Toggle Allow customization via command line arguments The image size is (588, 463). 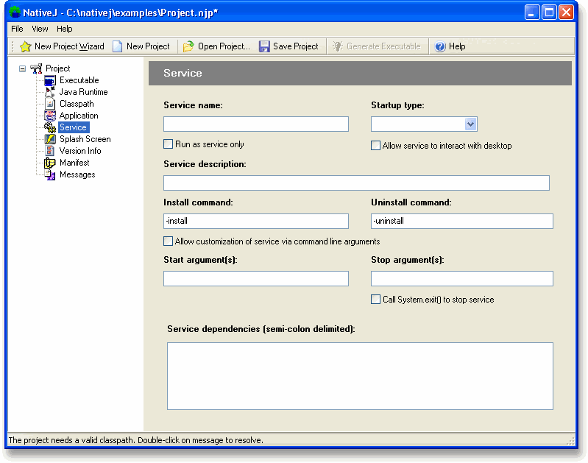(169, 241)
